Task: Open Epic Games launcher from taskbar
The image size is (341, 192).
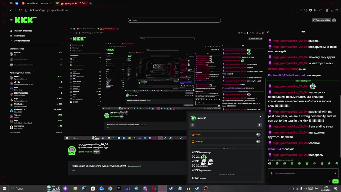Action: 119,189
